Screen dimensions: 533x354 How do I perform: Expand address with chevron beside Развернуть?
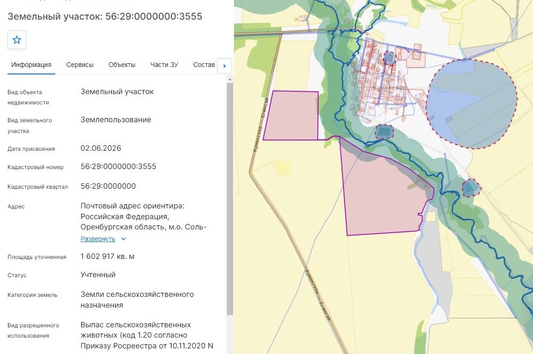[x=124, y=239]
